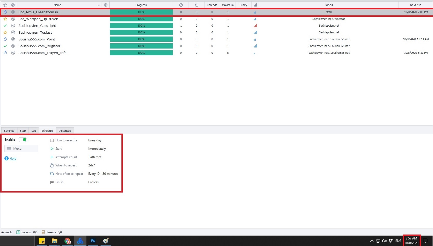433x246 pixels.
Task: Open File Explorer from the taskbar
Action: click(54, 241)
